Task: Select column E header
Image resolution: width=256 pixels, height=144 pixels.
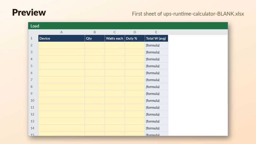Action: tap(156, 32)
